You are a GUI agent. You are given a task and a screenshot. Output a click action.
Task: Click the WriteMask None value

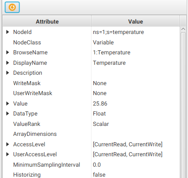tap(100, 83)
